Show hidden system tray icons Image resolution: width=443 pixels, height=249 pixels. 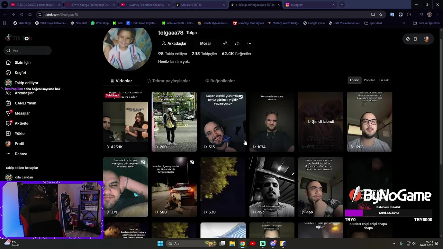tap(394, 243)
